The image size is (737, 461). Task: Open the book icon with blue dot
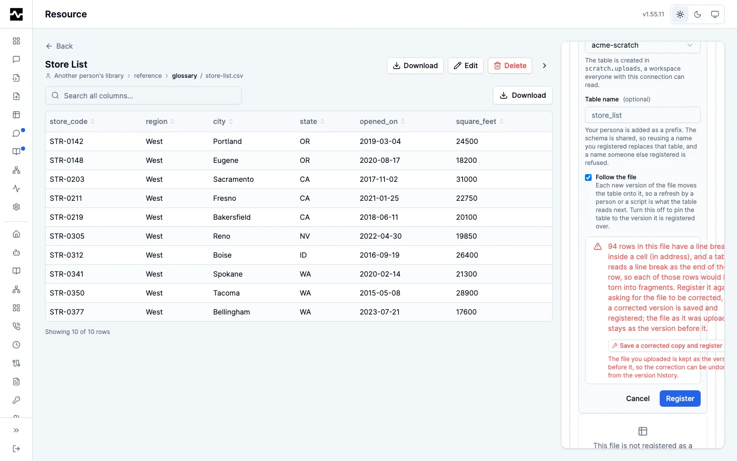[x=16, y=152]
